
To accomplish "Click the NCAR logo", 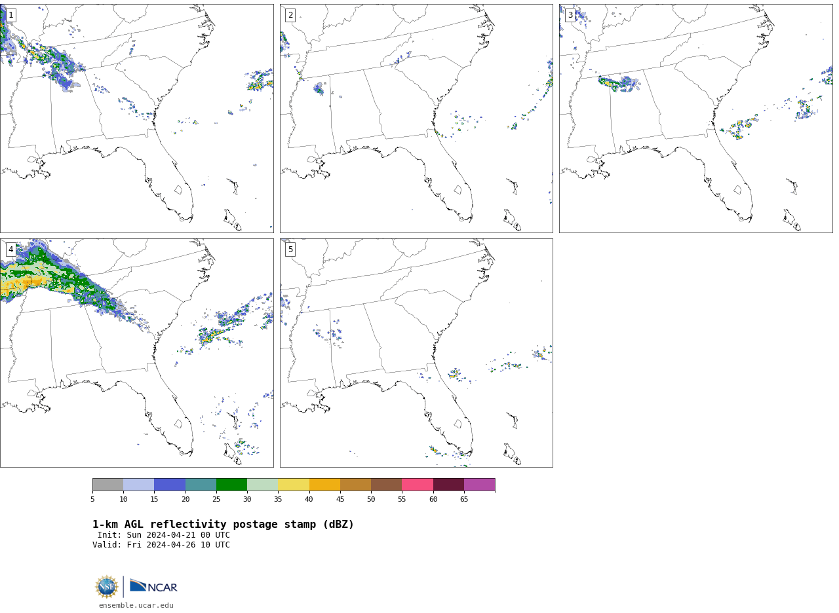I will (x=153, y=586).
